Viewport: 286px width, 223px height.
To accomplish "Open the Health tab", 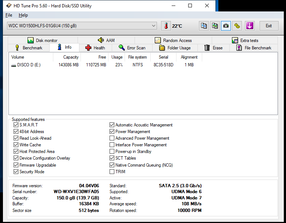I will (x=95, y=48).
